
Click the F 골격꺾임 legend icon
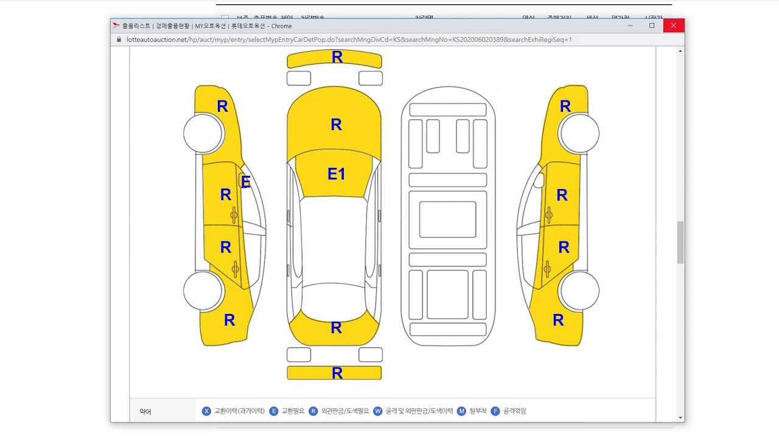[495, 411]
